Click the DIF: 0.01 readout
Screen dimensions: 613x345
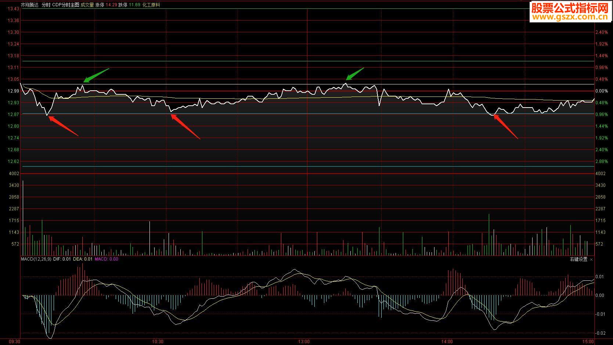(x=62, y=259)
